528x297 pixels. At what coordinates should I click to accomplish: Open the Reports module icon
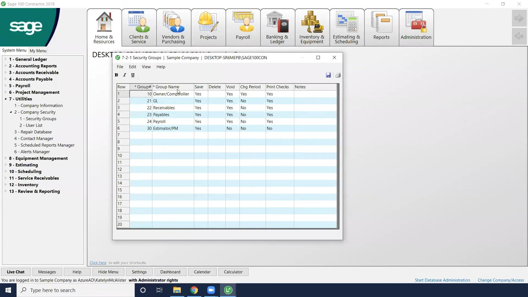pyautogui.click(x=381, y=26)
